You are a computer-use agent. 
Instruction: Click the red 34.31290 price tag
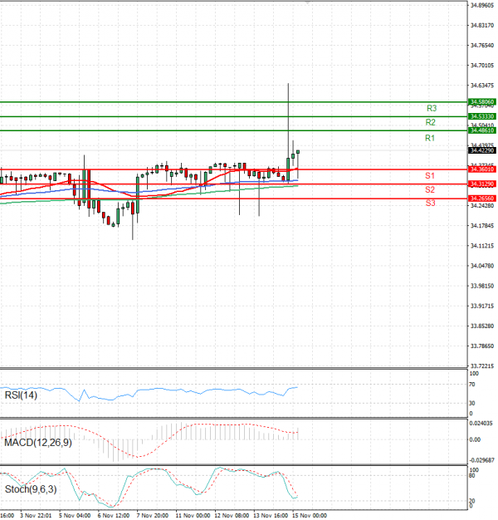tap(482, 184)
